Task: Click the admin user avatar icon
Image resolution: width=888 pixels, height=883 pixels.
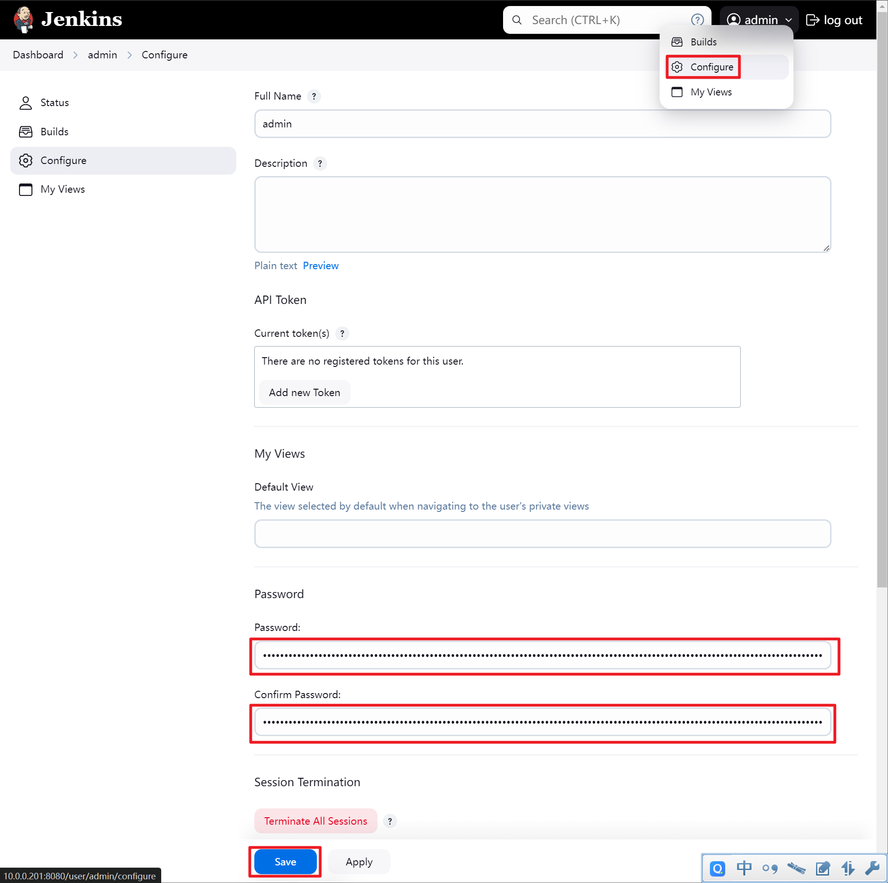Action: 733,20
